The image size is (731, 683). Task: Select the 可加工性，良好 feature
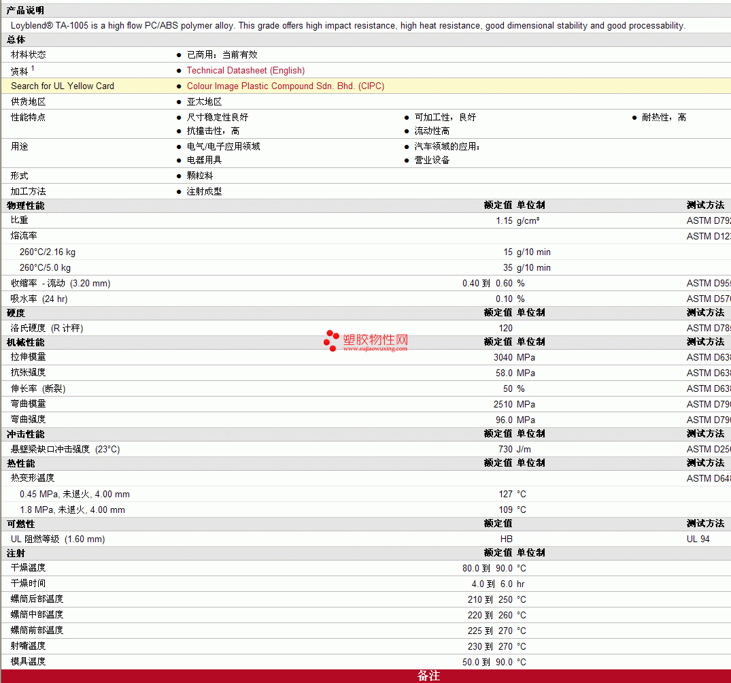445,118
